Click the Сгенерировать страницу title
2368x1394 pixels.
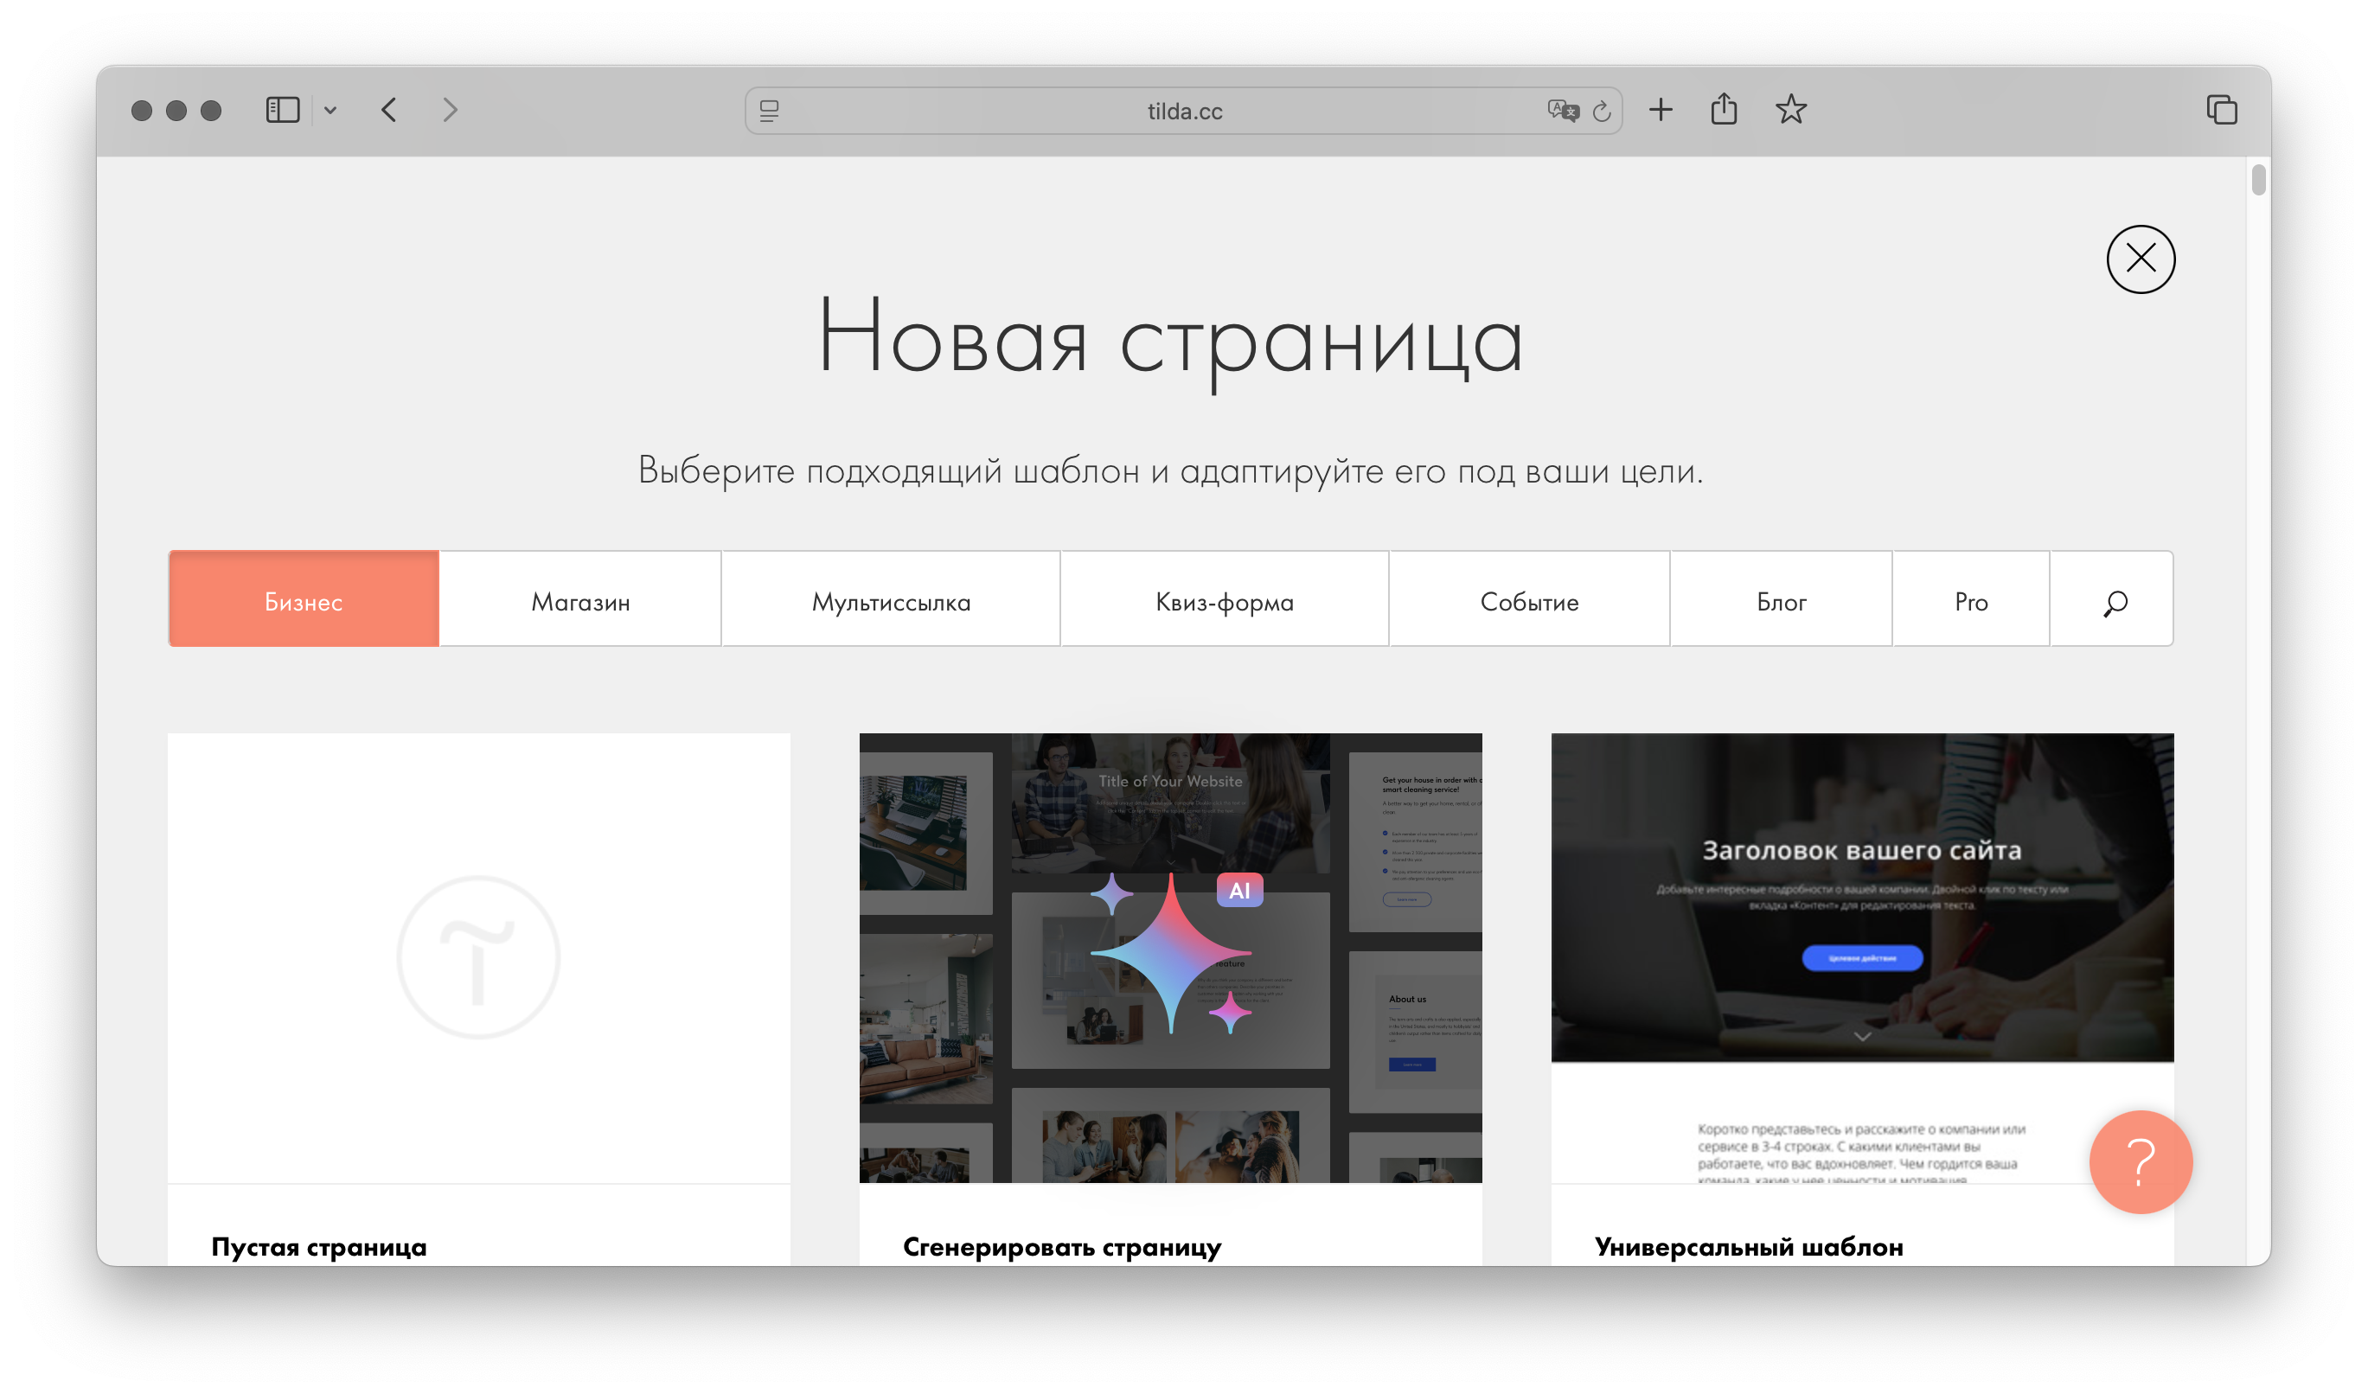pos(1062,1246)
